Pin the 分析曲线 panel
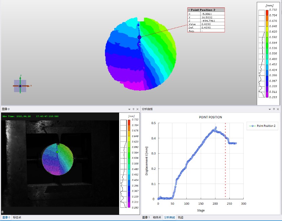Image resolution: width=282 pixels, height=221 pixels. [274, 109]
